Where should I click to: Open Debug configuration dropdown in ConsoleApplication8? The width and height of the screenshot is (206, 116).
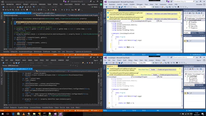(x=136, y=7)
